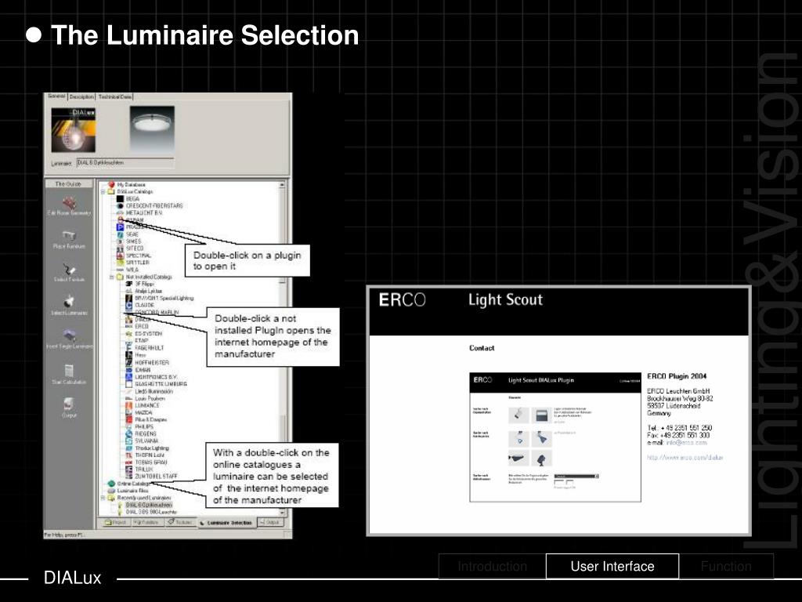Viewport: 802px width, 602px height.
Task: Select the ERCO tree entry
Action: click(x=142, y=326)
